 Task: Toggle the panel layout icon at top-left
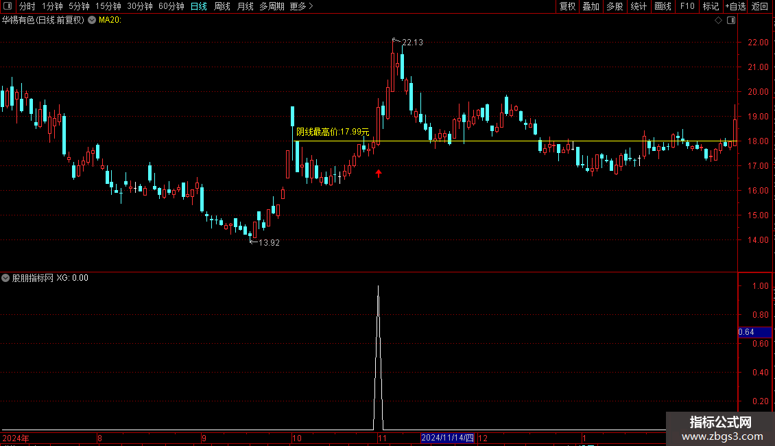click(8, 6)
